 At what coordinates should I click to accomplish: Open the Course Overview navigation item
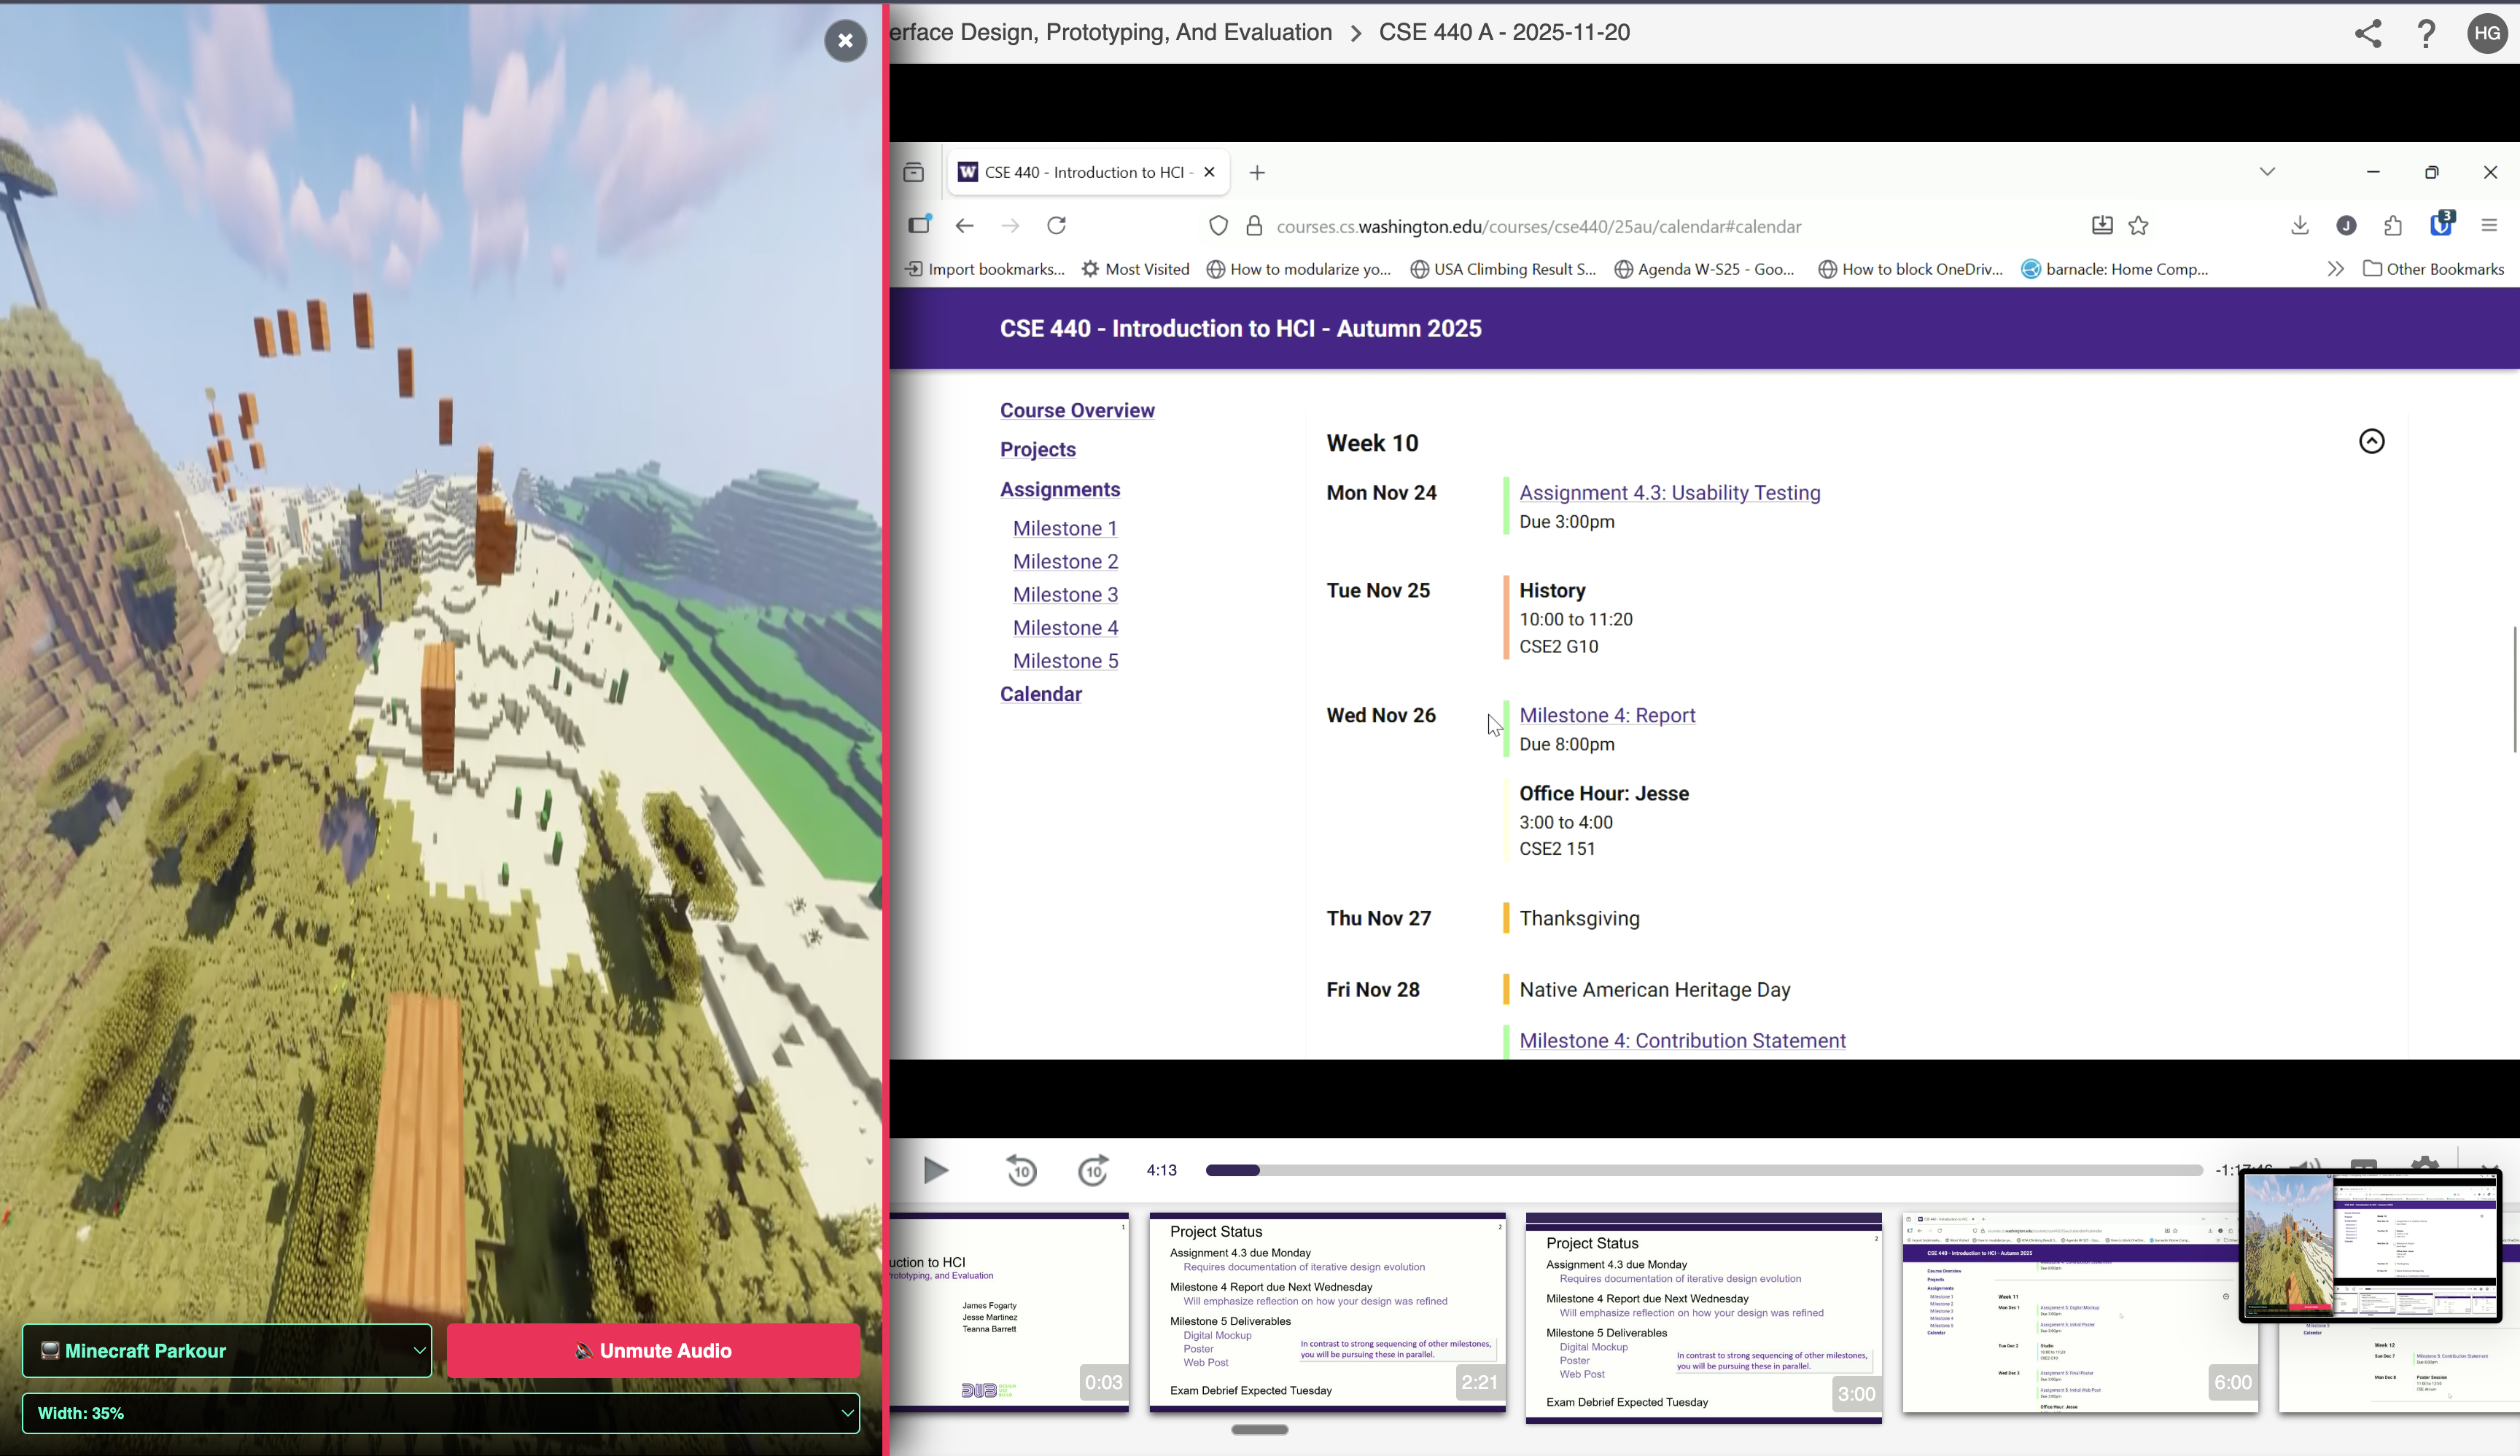(x=1077, y=411)
